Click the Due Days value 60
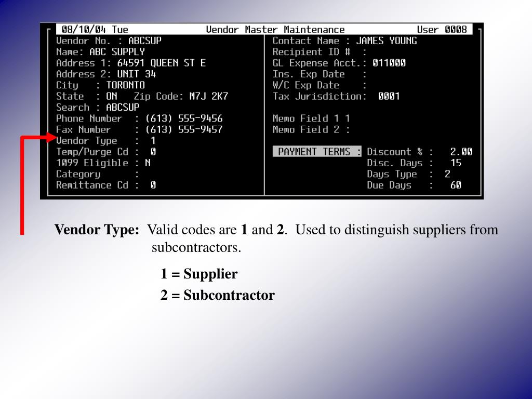The height and width of the screenshot is (399, 532). [455, 185]
